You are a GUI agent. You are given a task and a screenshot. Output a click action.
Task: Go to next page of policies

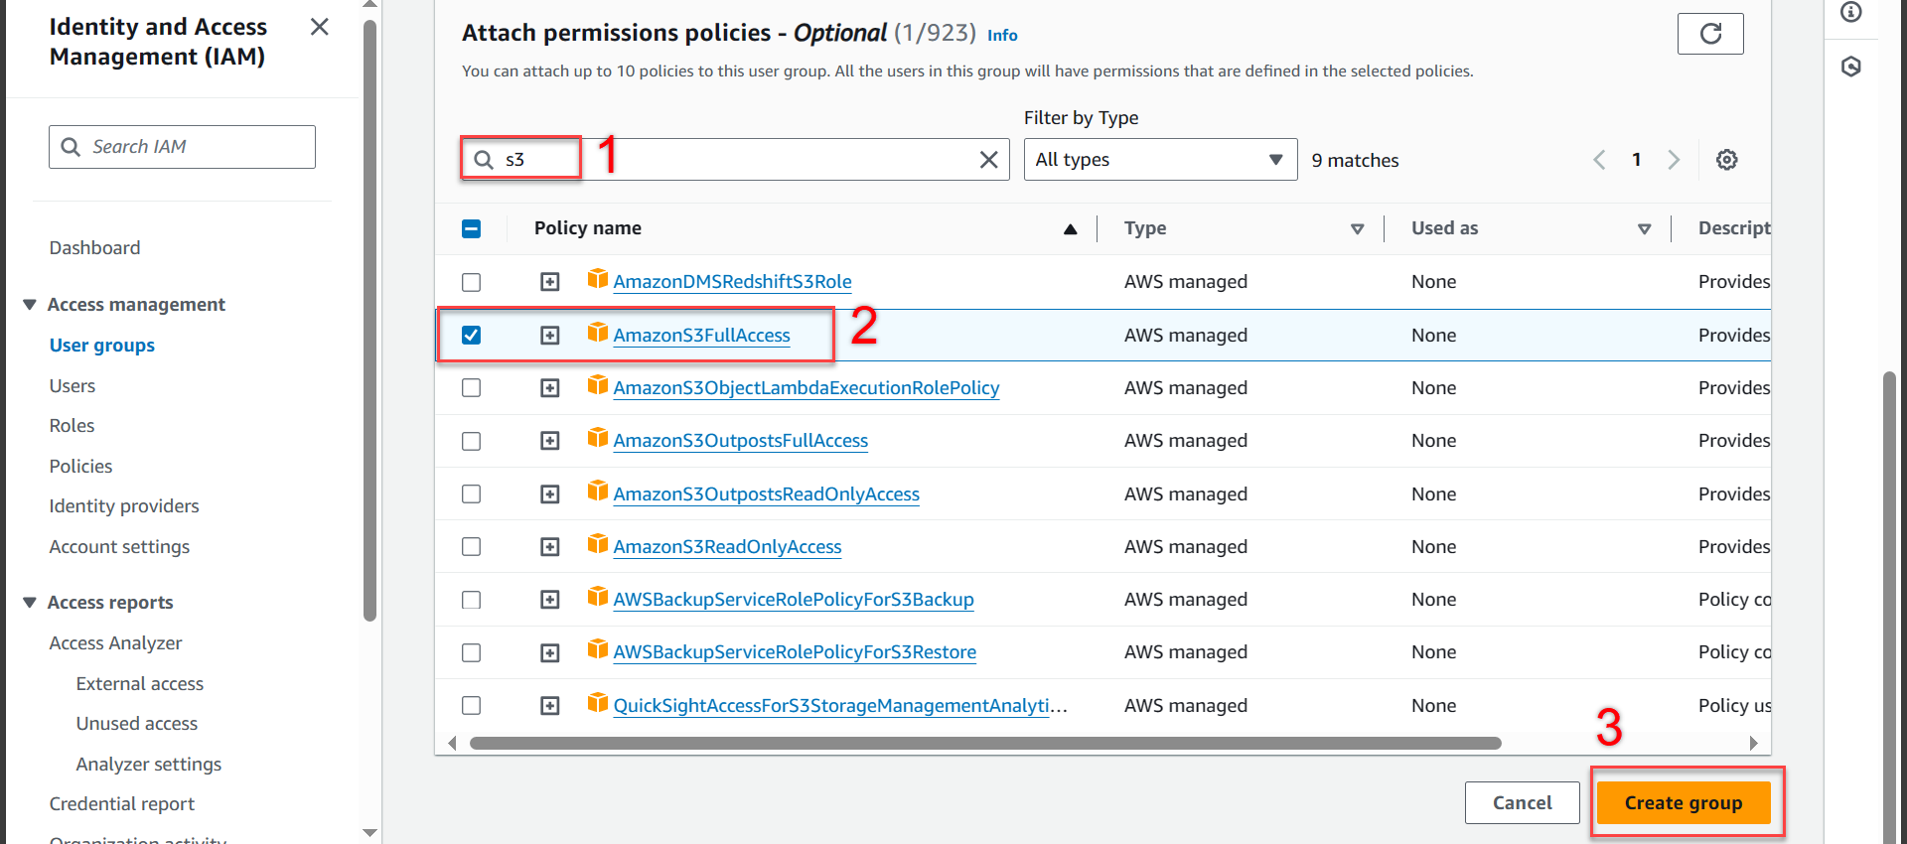[1674, 160]
